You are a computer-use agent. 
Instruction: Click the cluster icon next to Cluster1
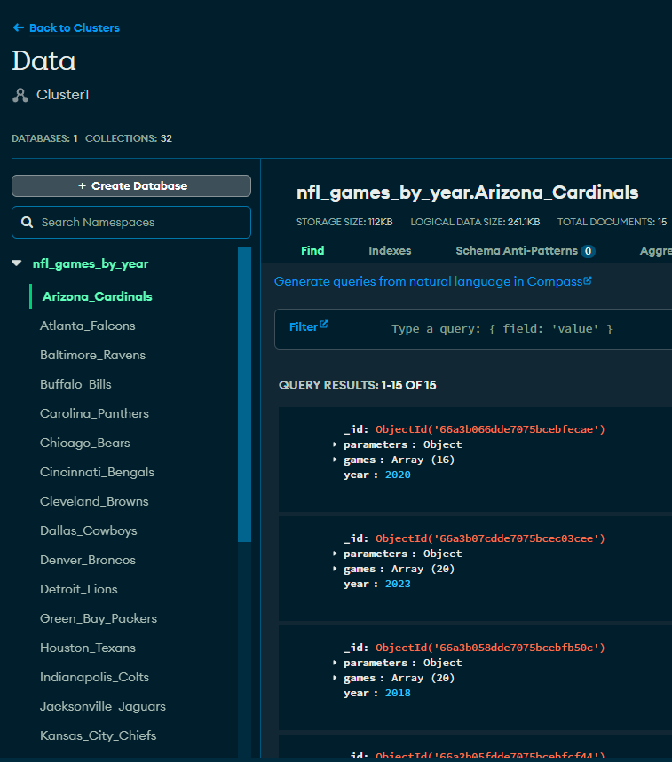click(20, 95)
